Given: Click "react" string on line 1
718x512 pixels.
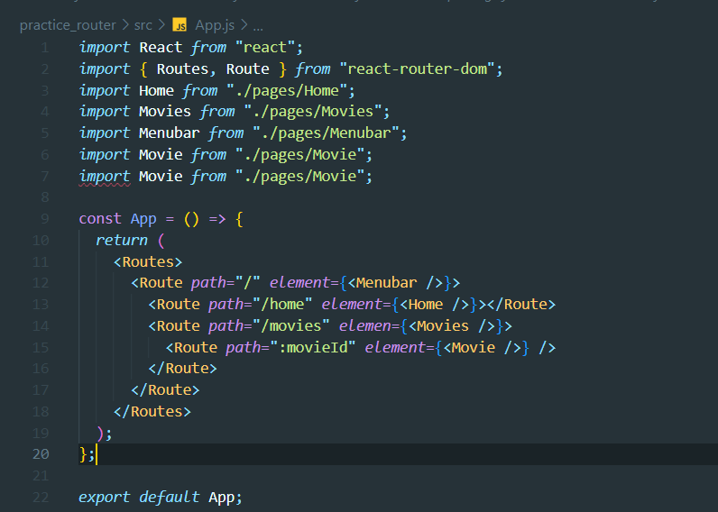Looking at the screenshot, I should click(264, 48).
